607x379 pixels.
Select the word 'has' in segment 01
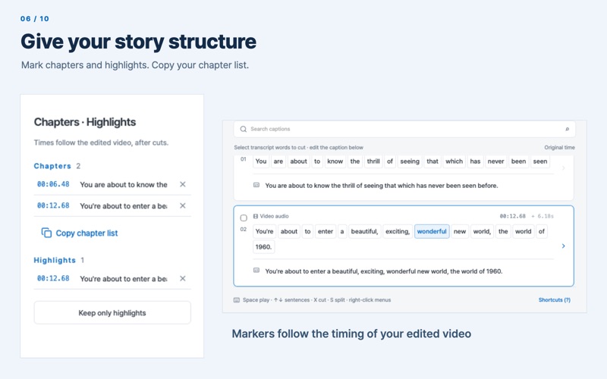point(475,161)
